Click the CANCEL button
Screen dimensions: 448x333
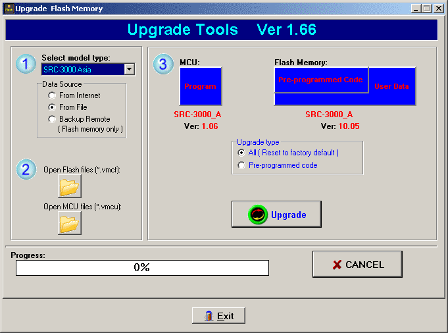click(357, 265)
